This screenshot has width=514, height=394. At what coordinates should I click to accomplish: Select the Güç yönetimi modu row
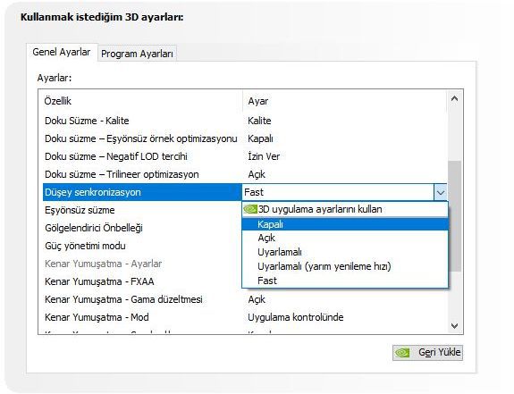click(142, 246)
